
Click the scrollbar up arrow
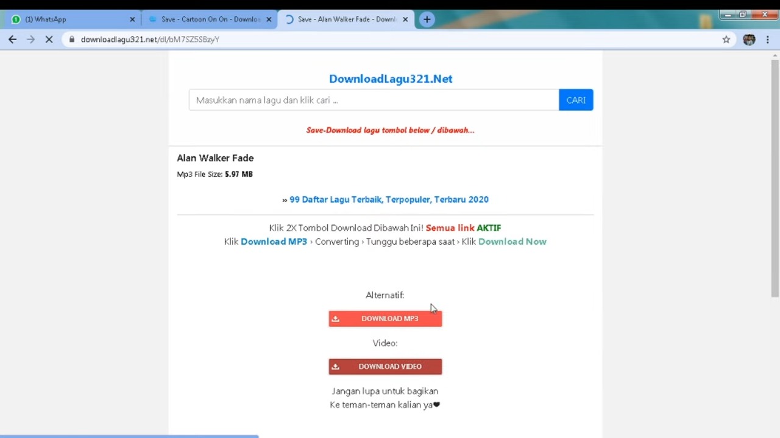coord(775,55)
